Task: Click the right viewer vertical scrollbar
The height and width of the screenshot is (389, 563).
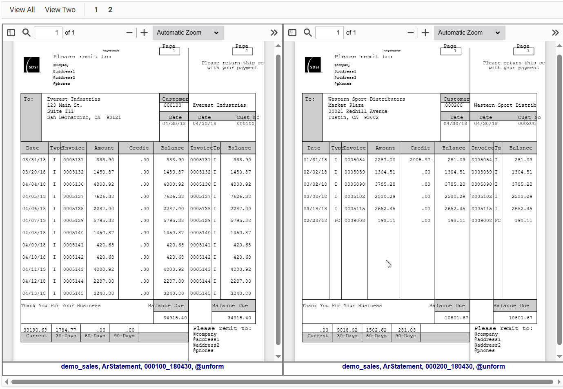Action: pyautogui.click(x=559, y=200)
